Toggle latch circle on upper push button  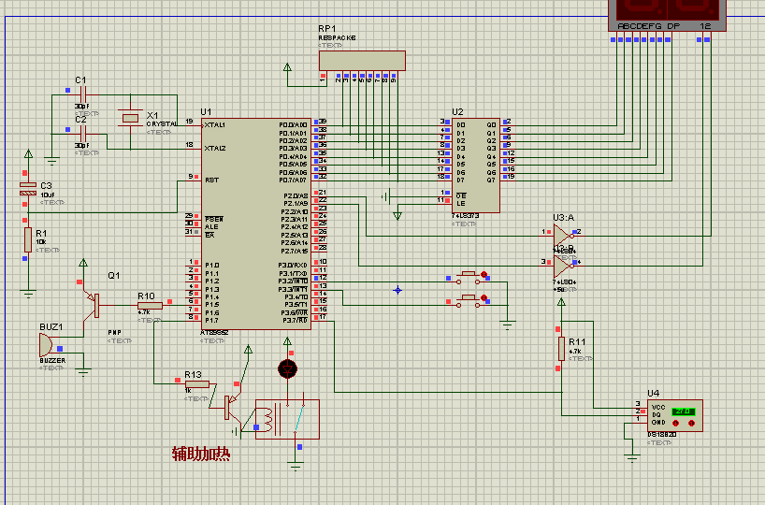[x=484, y=274]
